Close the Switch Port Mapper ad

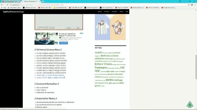click(82, 33)
